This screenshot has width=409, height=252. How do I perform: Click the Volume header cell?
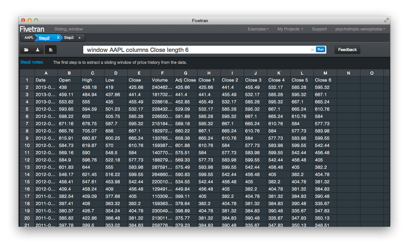click(162, 80)
